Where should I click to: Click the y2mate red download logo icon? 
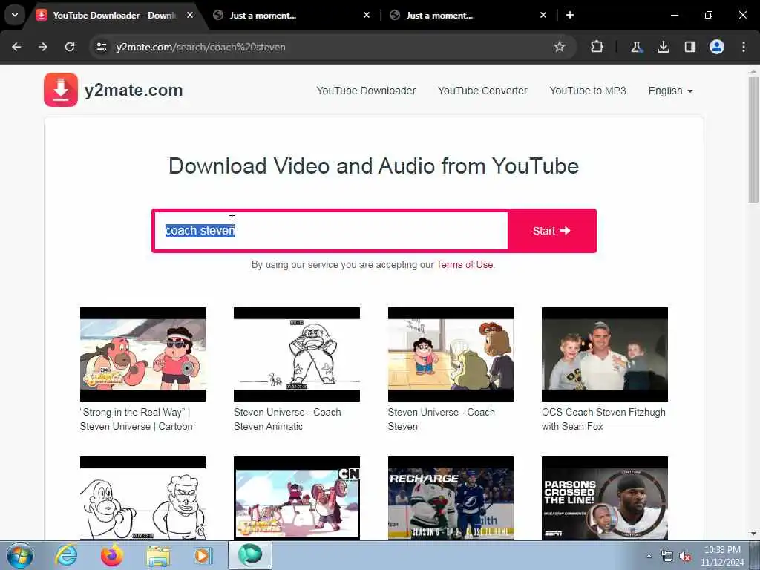61,90
